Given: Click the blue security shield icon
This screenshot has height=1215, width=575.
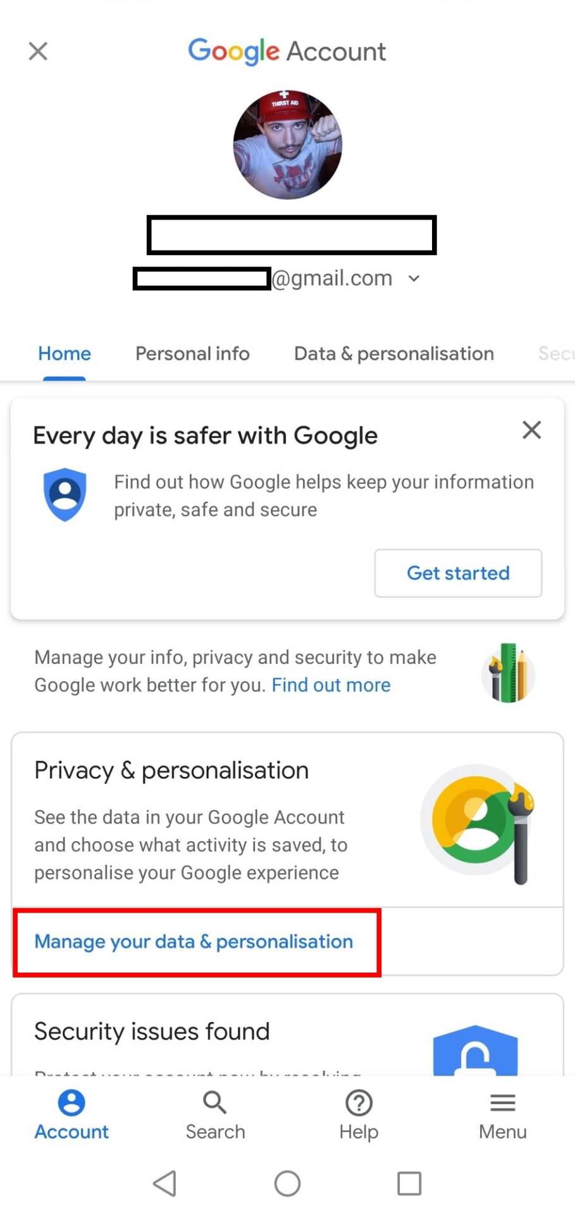Looking at the screenshot, I should [65, 494].
